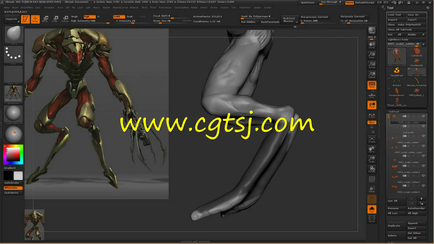Click the Tool palette refresh icon

click(428, 8)
